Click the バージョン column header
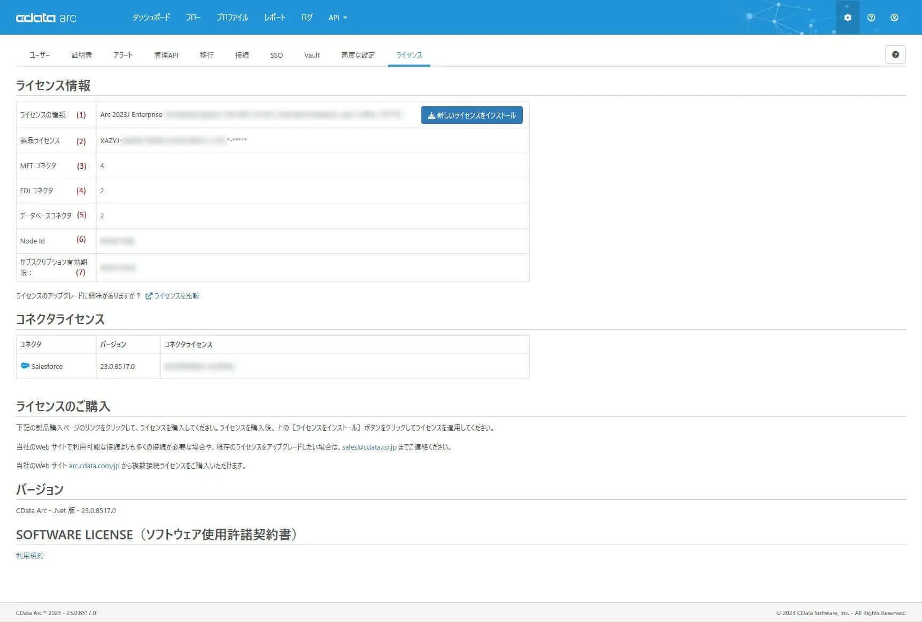 tap(113, 344)
